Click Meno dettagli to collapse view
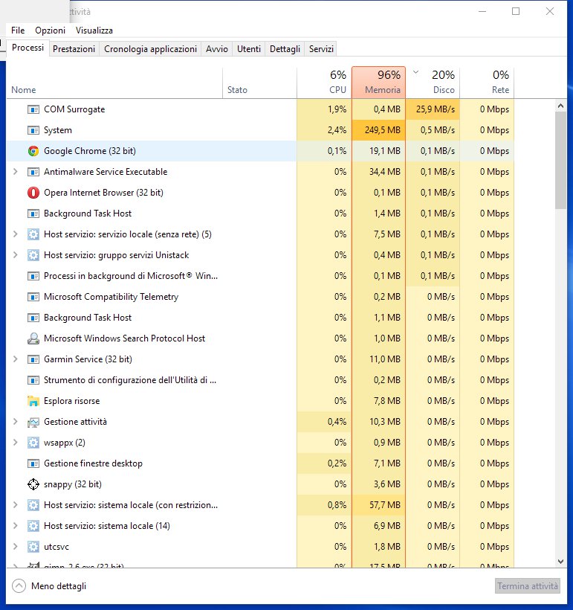The image size is (573, 610). pos(49,586)
